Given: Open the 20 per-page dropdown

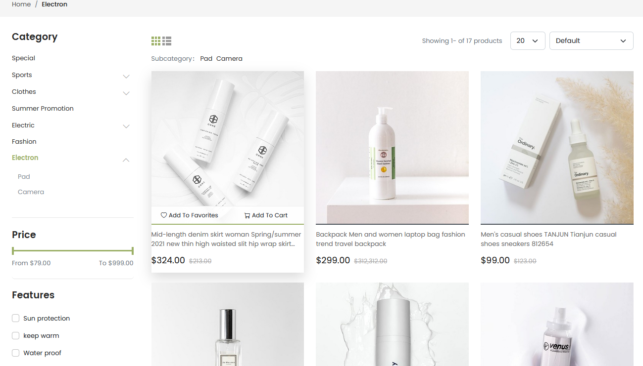Looking at the screenshot, I should 528,41.
